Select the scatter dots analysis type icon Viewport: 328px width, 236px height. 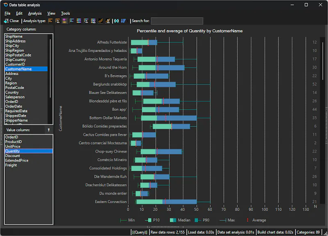[100, 21]
